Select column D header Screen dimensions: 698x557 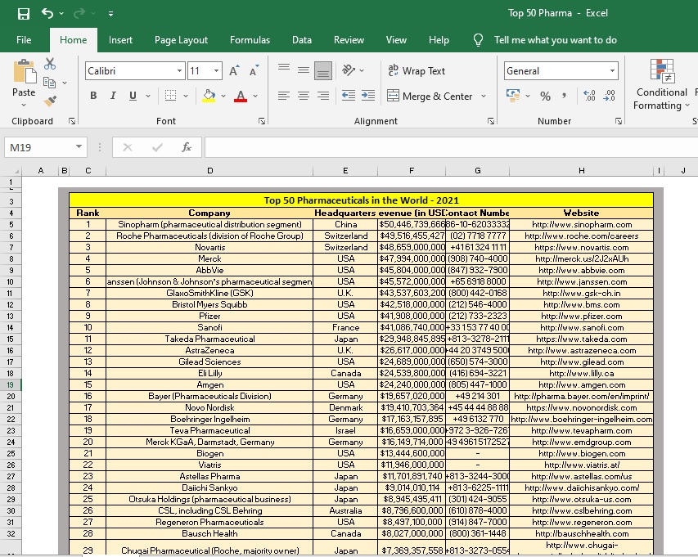coord(209,171)
